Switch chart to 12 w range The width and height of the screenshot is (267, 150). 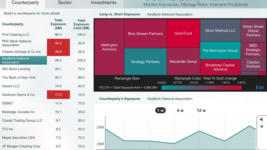click(x=201, y=110)
